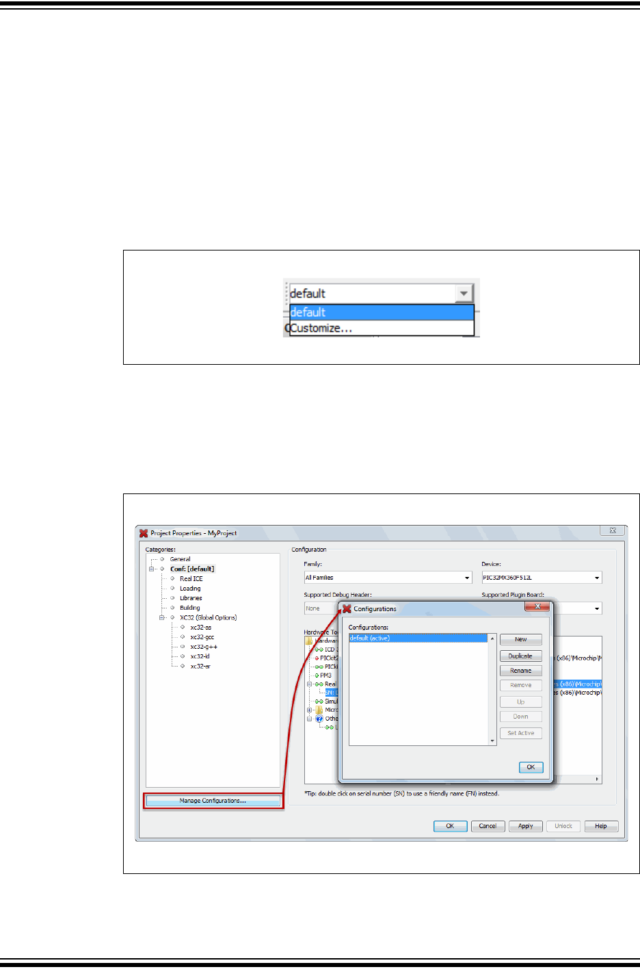640x978 pixels.
Task: Click OK in Project Properties window
Action: coord(450,826)
